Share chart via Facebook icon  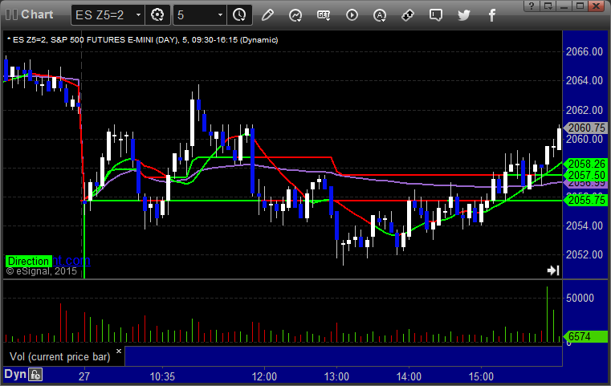click(492, 15)
